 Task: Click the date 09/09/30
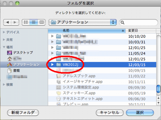pyautogui.click(x=137, y=87)
